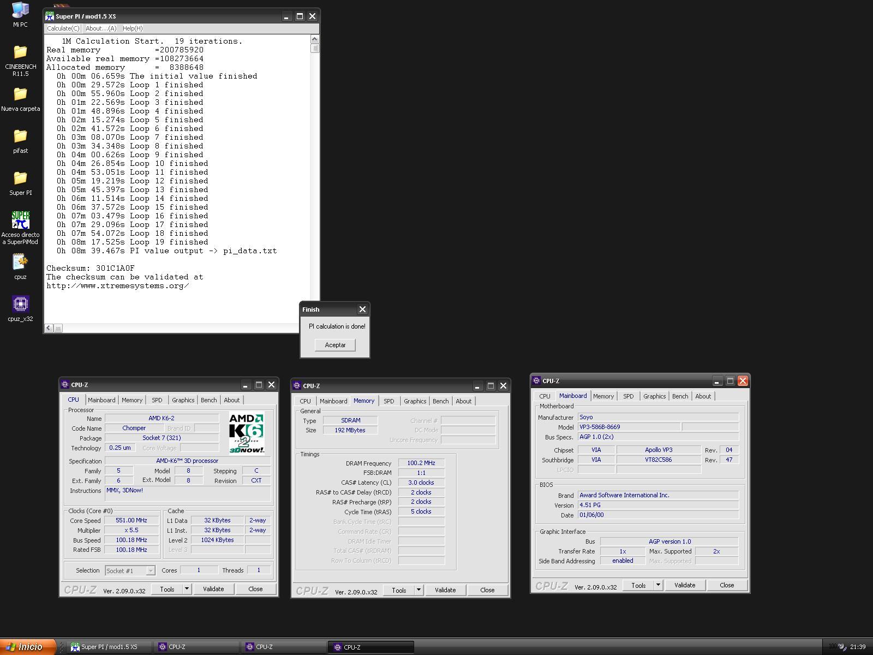Open Bench tab in Mainboard window
873x655 pixels.
tap(680, 396)
